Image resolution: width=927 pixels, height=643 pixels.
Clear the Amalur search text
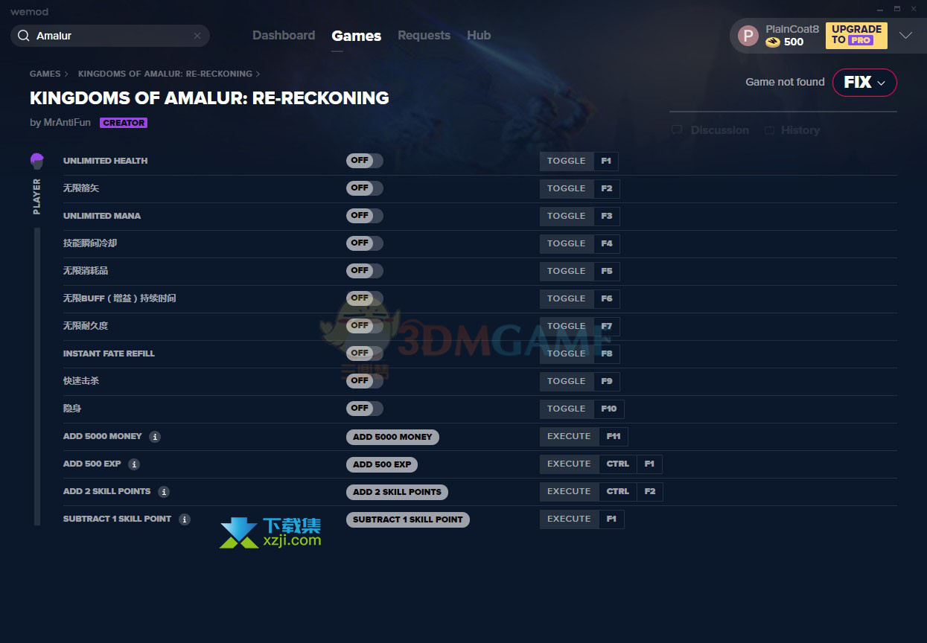197,36
